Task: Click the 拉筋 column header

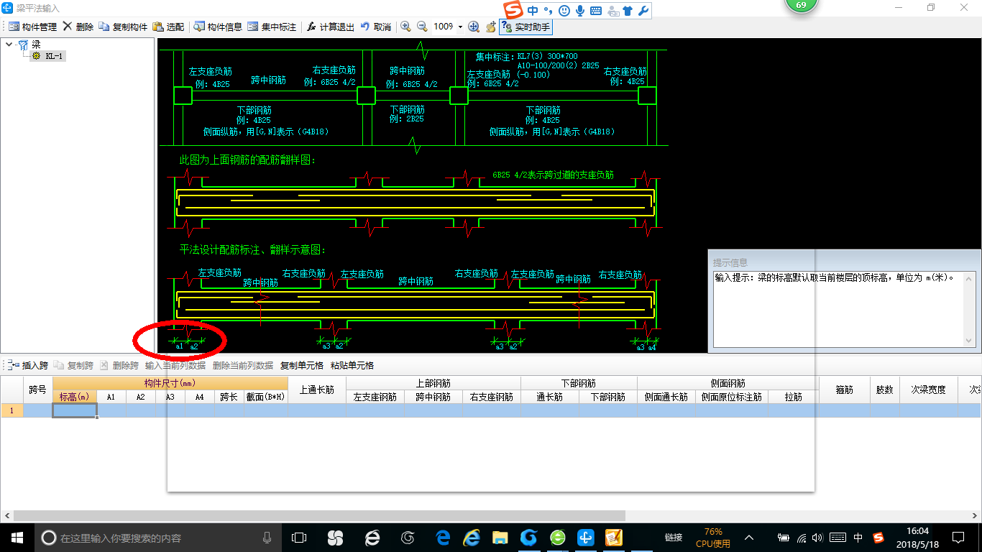Action: click(794, 397)
